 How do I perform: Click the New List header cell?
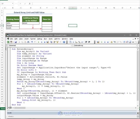[x=47, y=19]
